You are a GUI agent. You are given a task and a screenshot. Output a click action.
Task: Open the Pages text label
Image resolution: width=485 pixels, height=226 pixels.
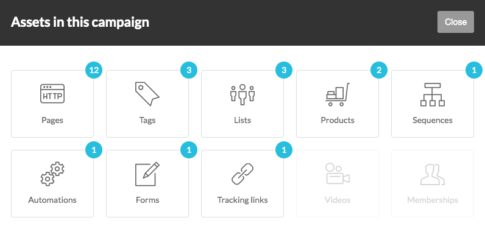tap(52, 120)
